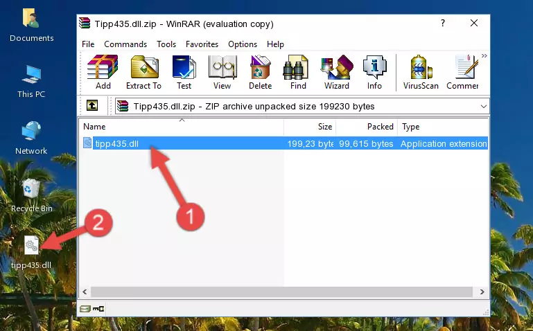This screenshot has width=533, height=331.
Task: Select the tipp435.dll desktop file
Action: tap(31, 253)
